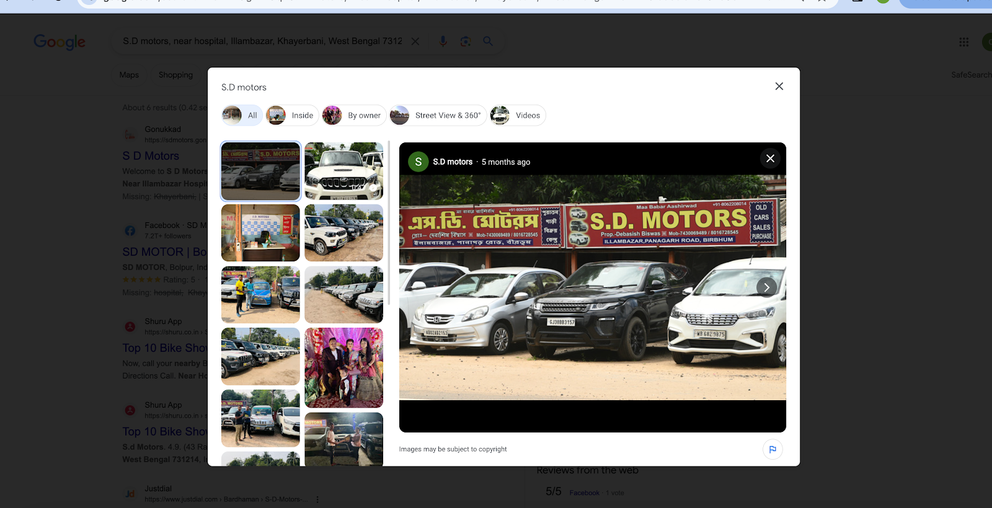Viewport: 992px width, 508px height.
Task: Click the Gonukkad site favicon
Action: coord(130,134)
